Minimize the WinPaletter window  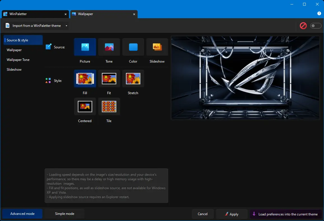pos(292,4)
